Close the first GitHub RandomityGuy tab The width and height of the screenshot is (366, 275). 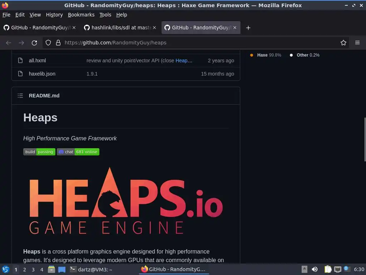click(x=74, y=28)
